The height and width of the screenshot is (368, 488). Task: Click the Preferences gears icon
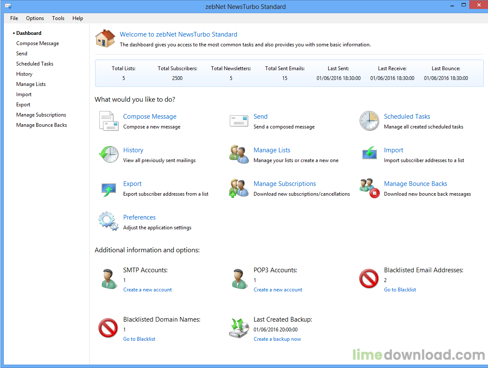click(109, 222)
